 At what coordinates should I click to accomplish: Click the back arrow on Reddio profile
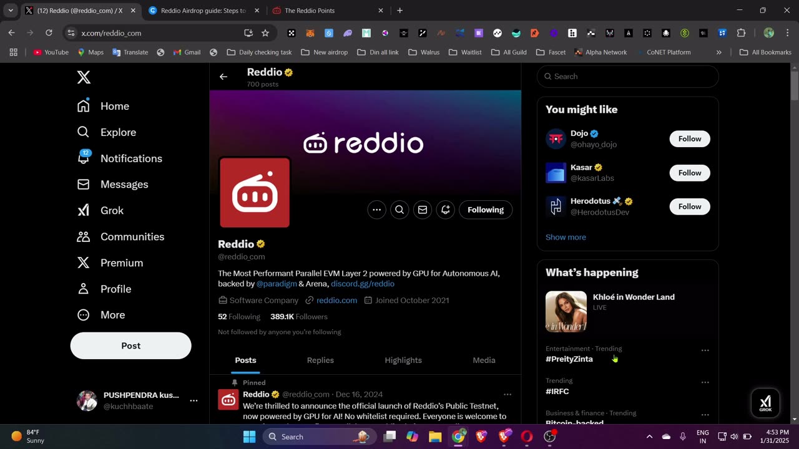click(x=223, y=77)
